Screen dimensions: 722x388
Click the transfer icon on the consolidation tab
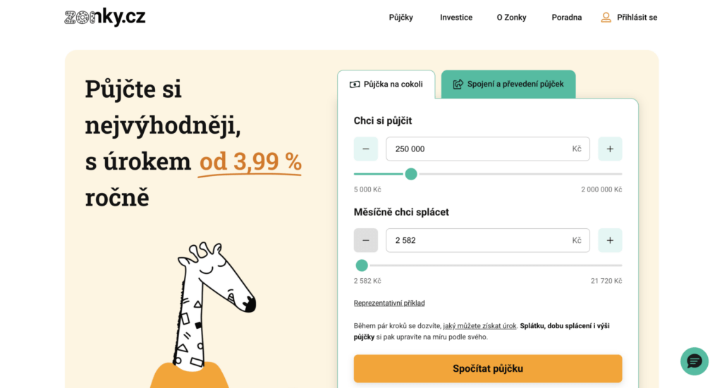458,85
